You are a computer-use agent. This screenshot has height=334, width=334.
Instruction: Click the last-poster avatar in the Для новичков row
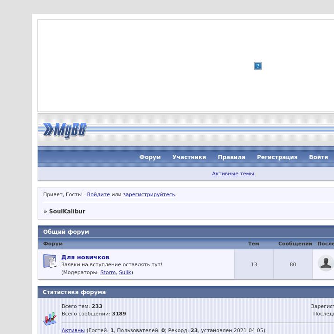coord(326,263)
